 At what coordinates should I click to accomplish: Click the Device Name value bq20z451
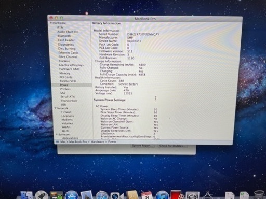pyautogui.click(x=134, y=41)
